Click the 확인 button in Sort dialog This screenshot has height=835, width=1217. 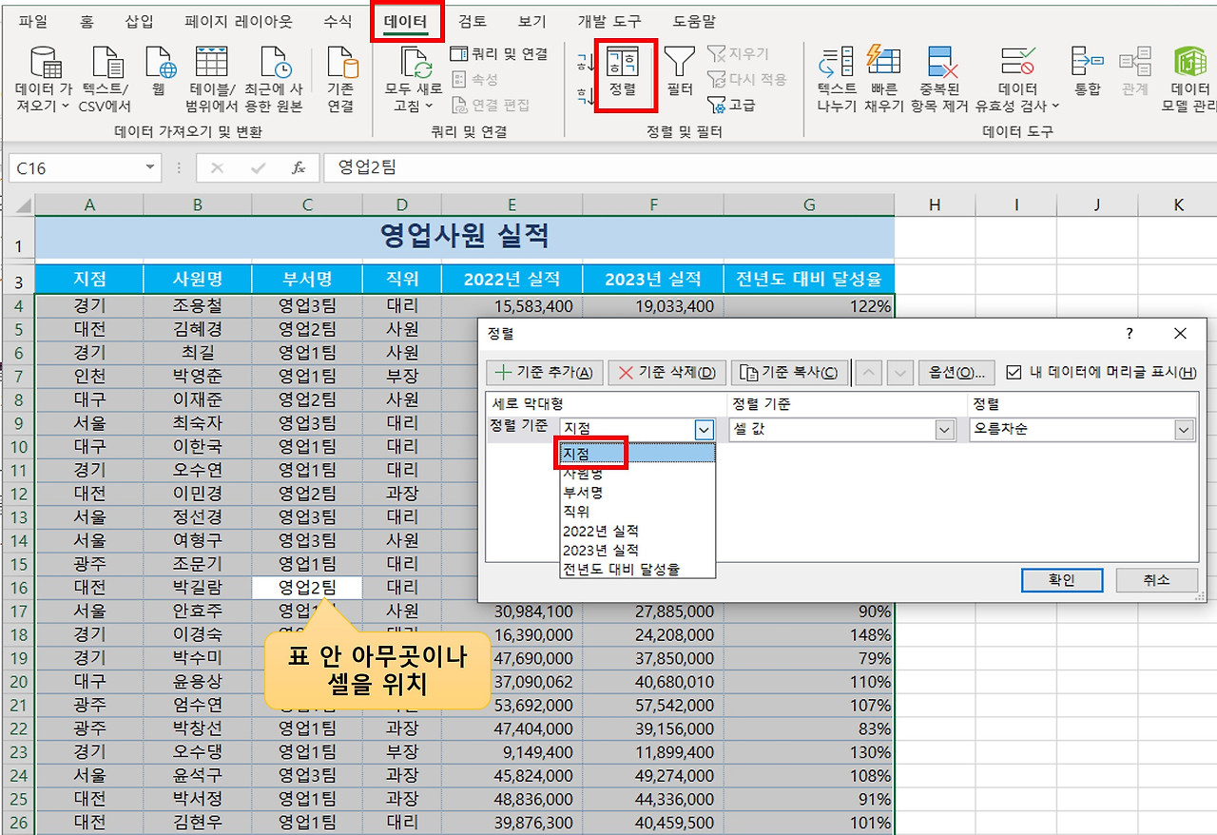pos(1062,580)
